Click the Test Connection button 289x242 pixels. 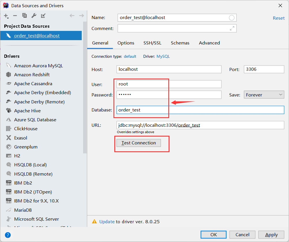[x=139, y=143]
